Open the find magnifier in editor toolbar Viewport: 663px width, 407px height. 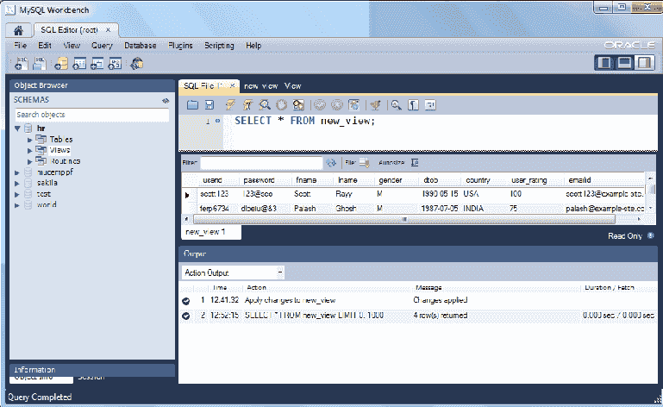[x=397, y=105]
